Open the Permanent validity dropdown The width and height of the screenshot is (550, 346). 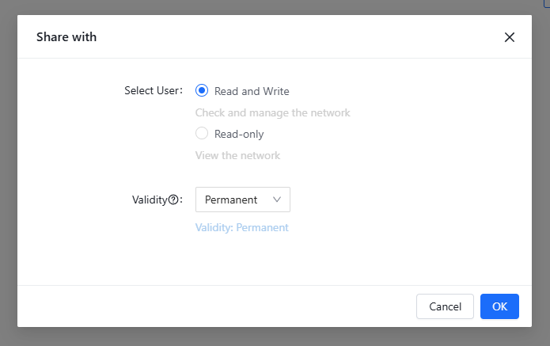(x=242, y=200)
